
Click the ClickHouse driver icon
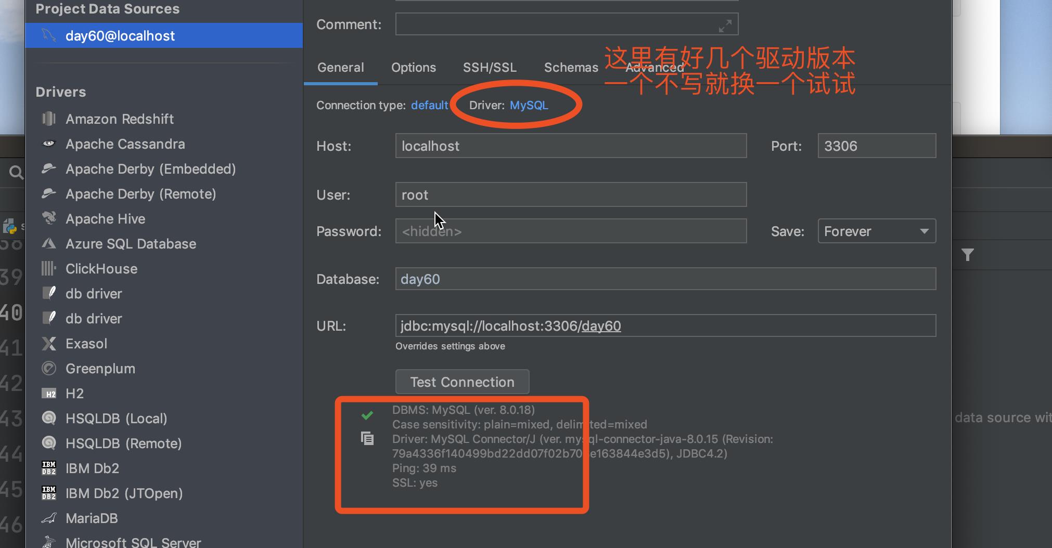[x=49, y=269]
